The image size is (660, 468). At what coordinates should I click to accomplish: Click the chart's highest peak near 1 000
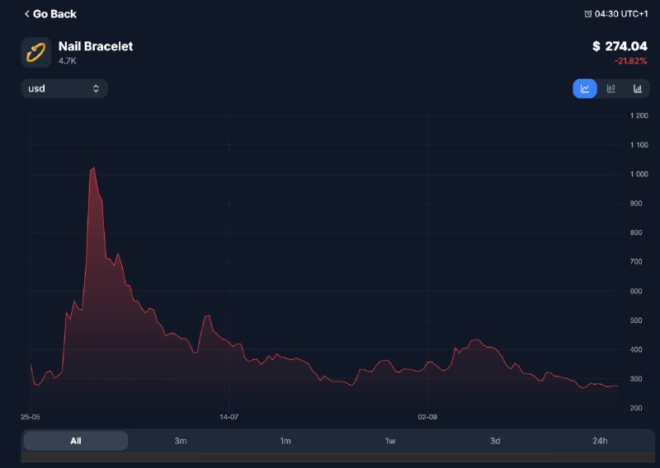[93, 168]
